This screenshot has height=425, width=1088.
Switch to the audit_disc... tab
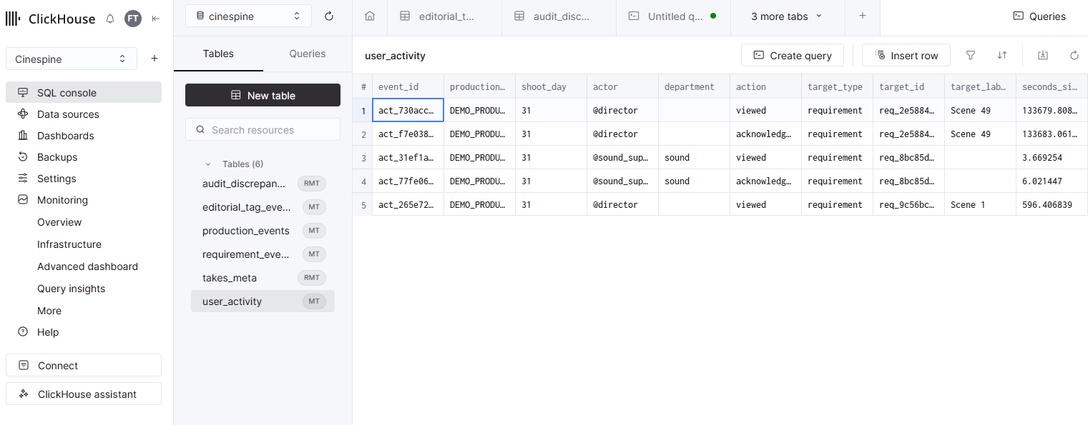(559, 16)
